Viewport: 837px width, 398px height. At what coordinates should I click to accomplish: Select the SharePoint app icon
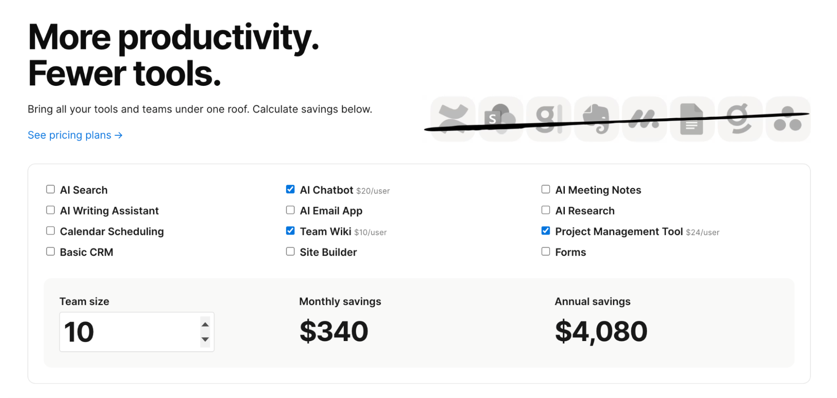500,119
